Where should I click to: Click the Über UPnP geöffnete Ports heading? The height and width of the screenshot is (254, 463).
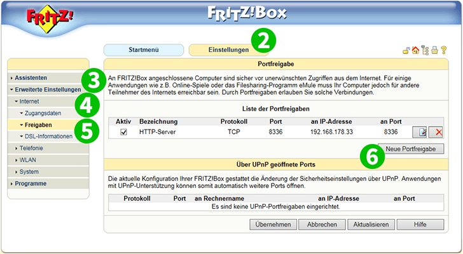click(276, 164)
